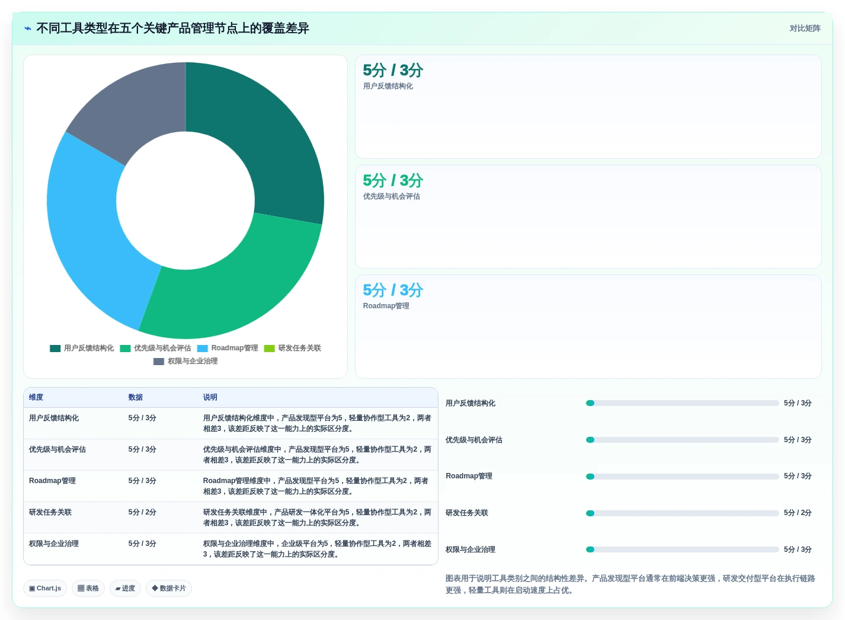Click 研发任务关联维度中 description text in table
This screenshot has width=845, height=620.
coord(317,518)
